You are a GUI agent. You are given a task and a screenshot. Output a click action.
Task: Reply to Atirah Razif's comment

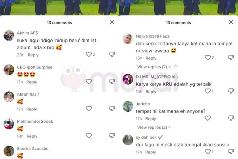click(x=32, y=109)
